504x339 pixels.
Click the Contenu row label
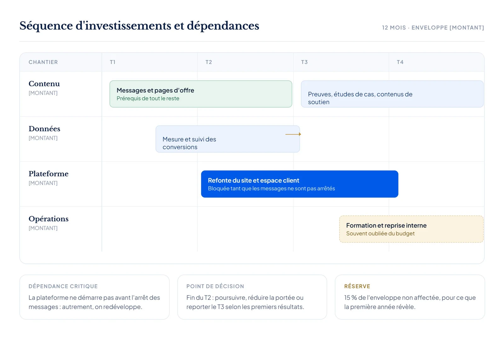coord(44,84)
